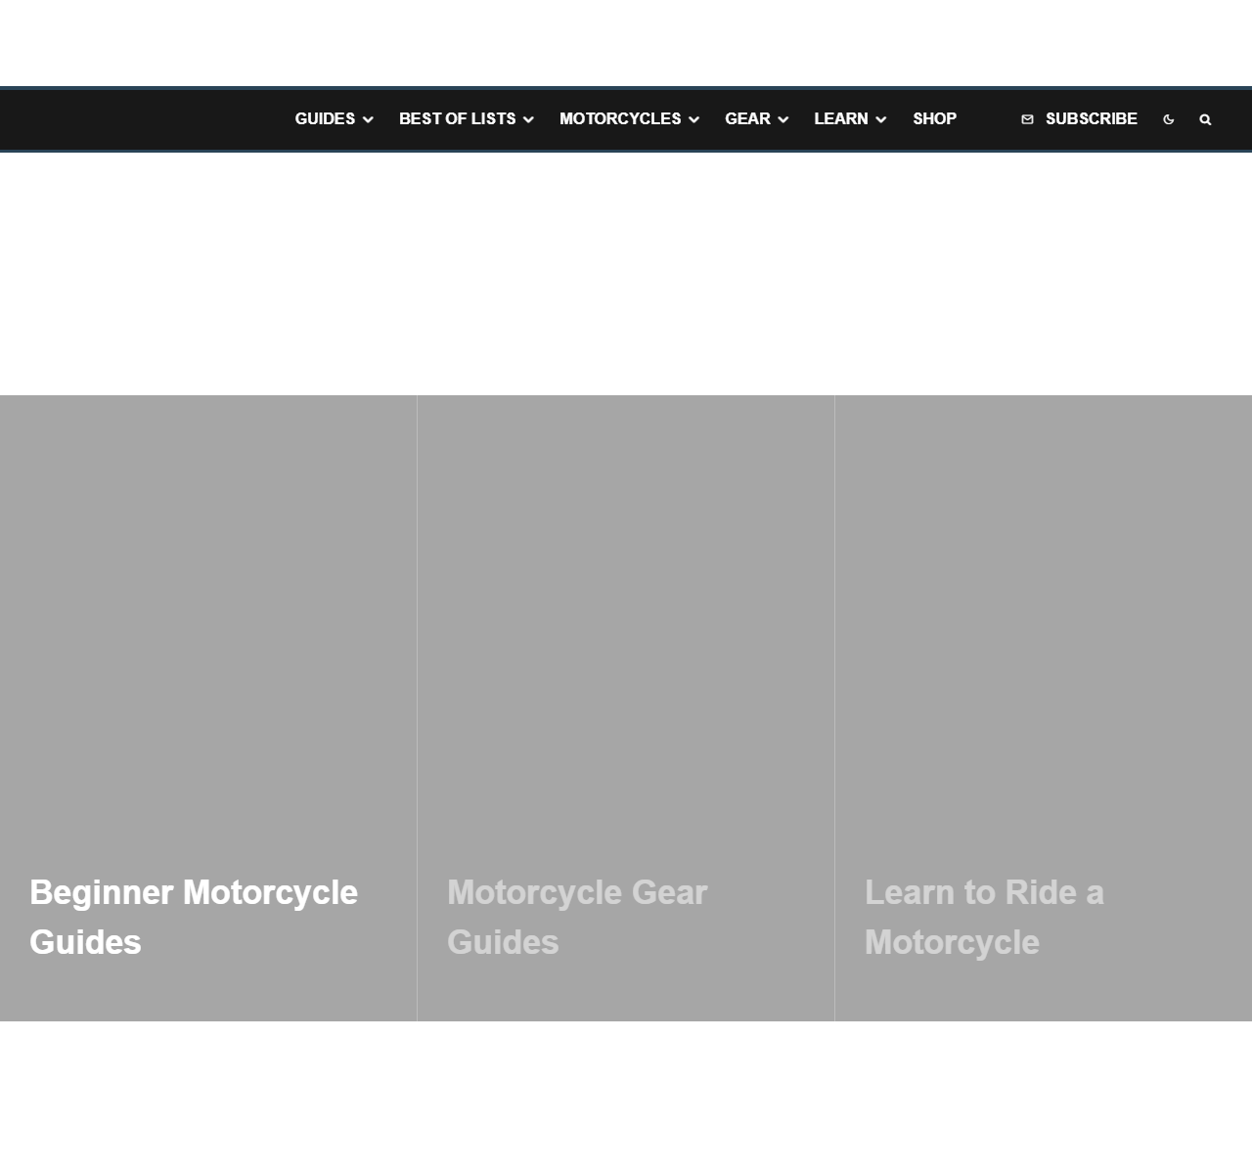Image resolution: width=1252 pixels, height=1174 pixels.
Task: Expand the chevron next to Learn
Action: [x=880, y=119]
